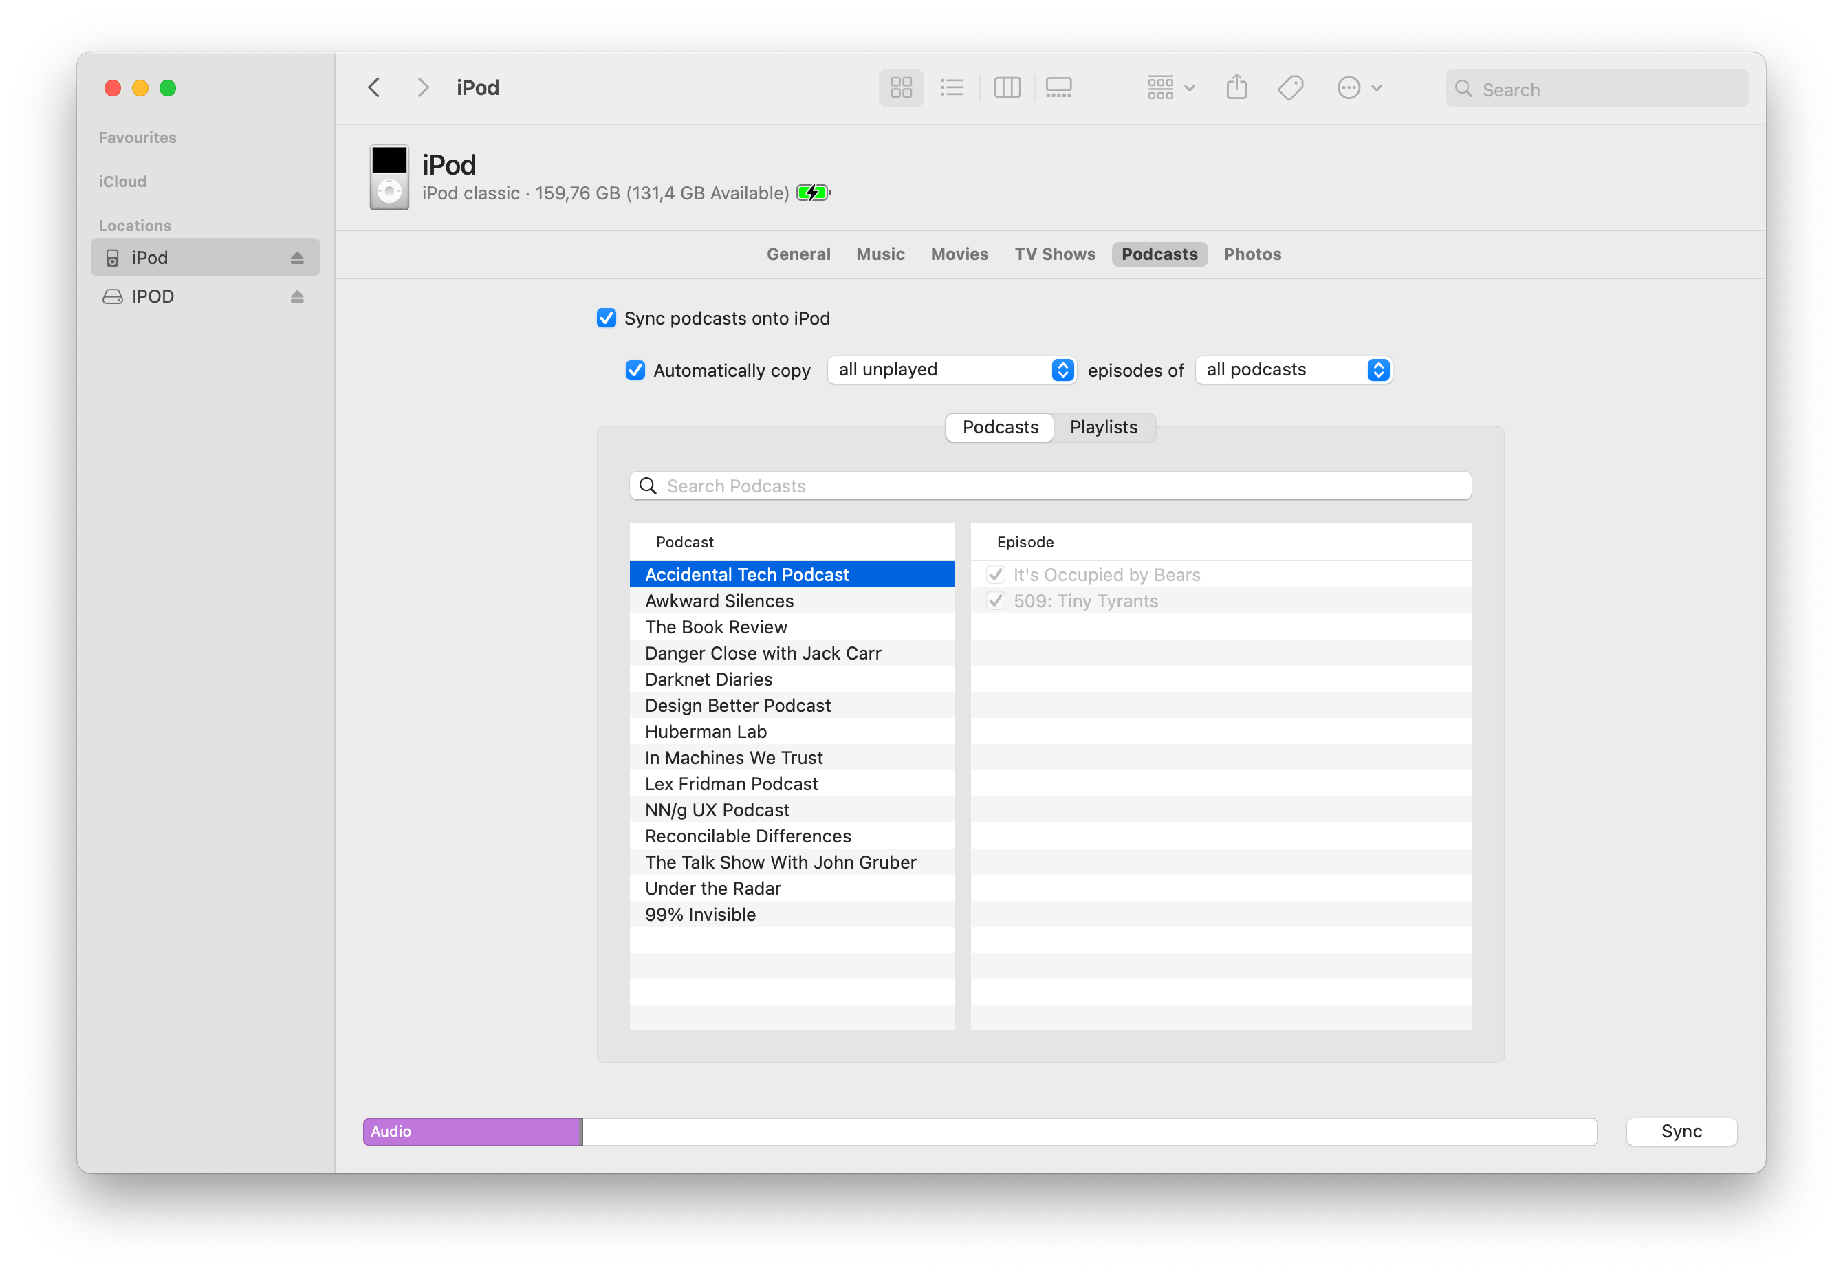Select the Podcasts segmented control
Screen dimensions: 1843x1275
(1000, 427)
